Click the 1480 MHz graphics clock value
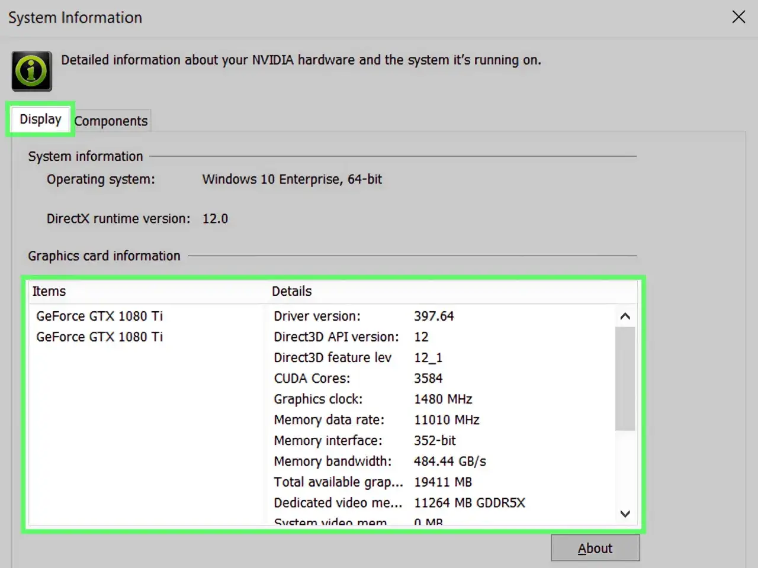This screenshot has width=758, height=568. pos(443,399)
